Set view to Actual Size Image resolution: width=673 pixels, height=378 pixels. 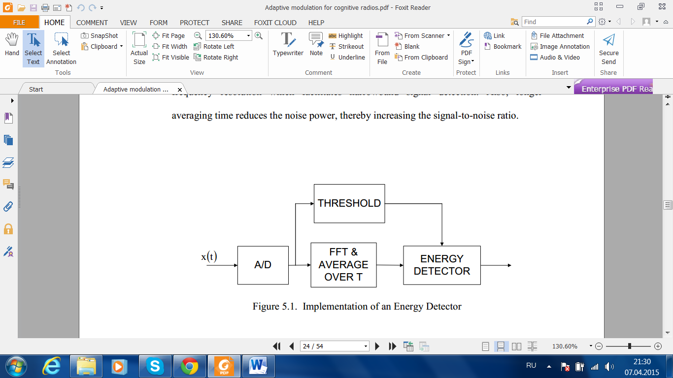click(x=139, y=49)
